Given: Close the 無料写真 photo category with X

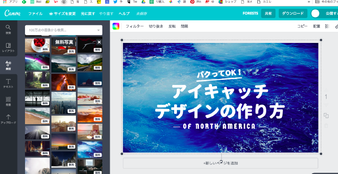Looking at the screenshot, I should pos(99,42).
